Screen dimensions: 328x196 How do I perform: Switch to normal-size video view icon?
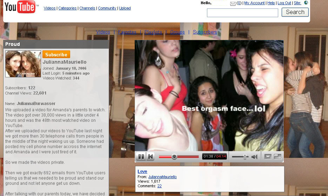[268, 157]
